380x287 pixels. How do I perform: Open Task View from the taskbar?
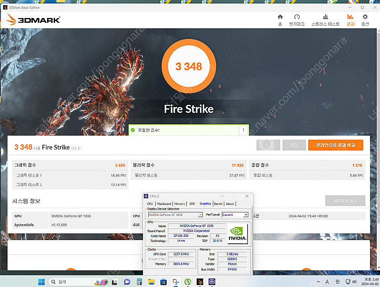coord(114,282)
